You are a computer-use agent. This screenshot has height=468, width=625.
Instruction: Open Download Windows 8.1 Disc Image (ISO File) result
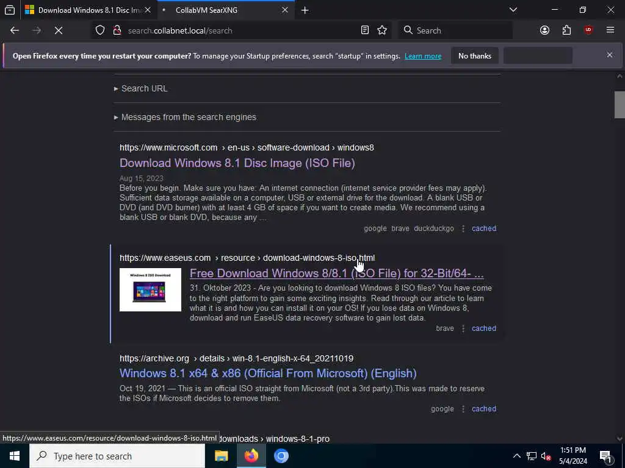click(237, 163)
